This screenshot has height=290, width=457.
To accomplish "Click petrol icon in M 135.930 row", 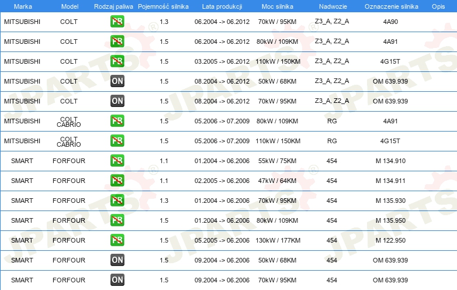I will [x=117, y=200].
